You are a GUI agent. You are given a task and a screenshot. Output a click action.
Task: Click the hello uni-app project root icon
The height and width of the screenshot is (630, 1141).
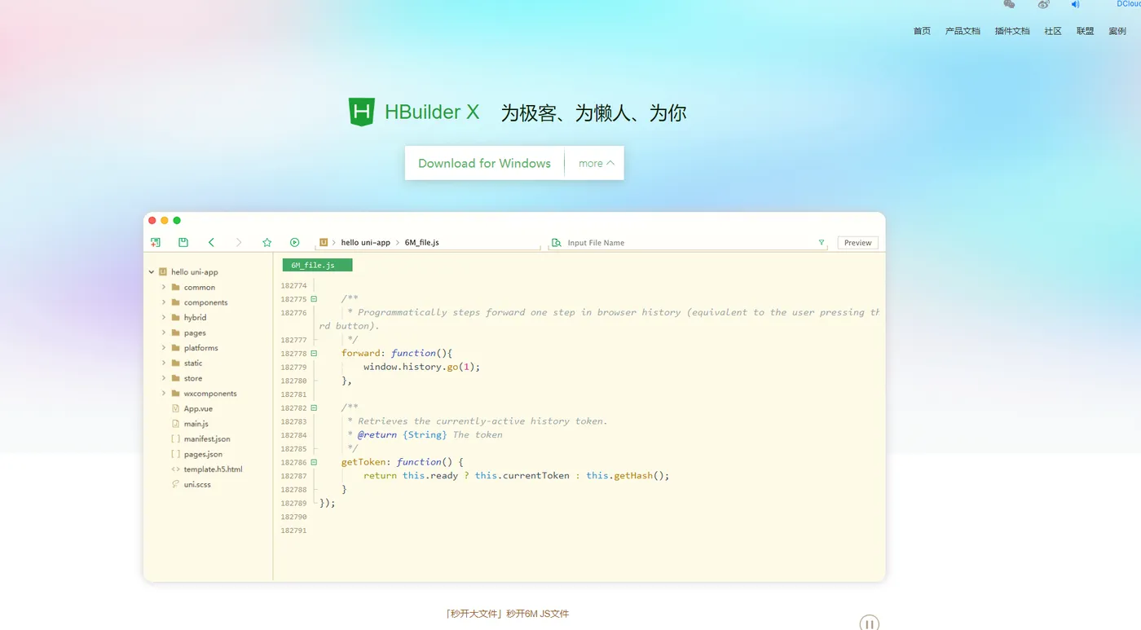[x=163, y=271]
